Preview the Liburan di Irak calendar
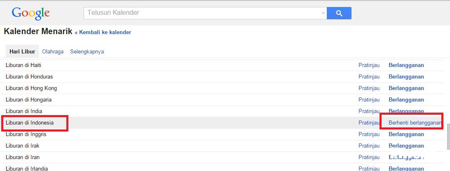The image size is (450, 171). (x=369, y=146)
